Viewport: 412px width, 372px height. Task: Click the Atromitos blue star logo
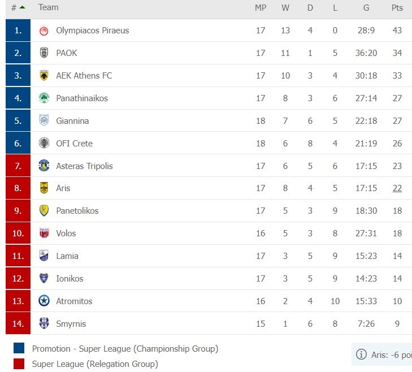tap(44, 301)
